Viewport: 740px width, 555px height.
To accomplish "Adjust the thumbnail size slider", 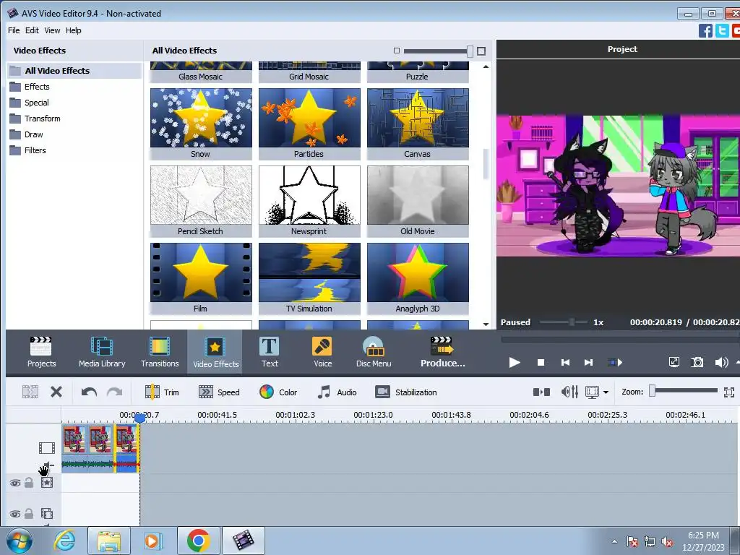I will tap(439, 51).
